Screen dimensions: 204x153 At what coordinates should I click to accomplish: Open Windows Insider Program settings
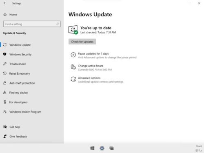pos(25,112)
